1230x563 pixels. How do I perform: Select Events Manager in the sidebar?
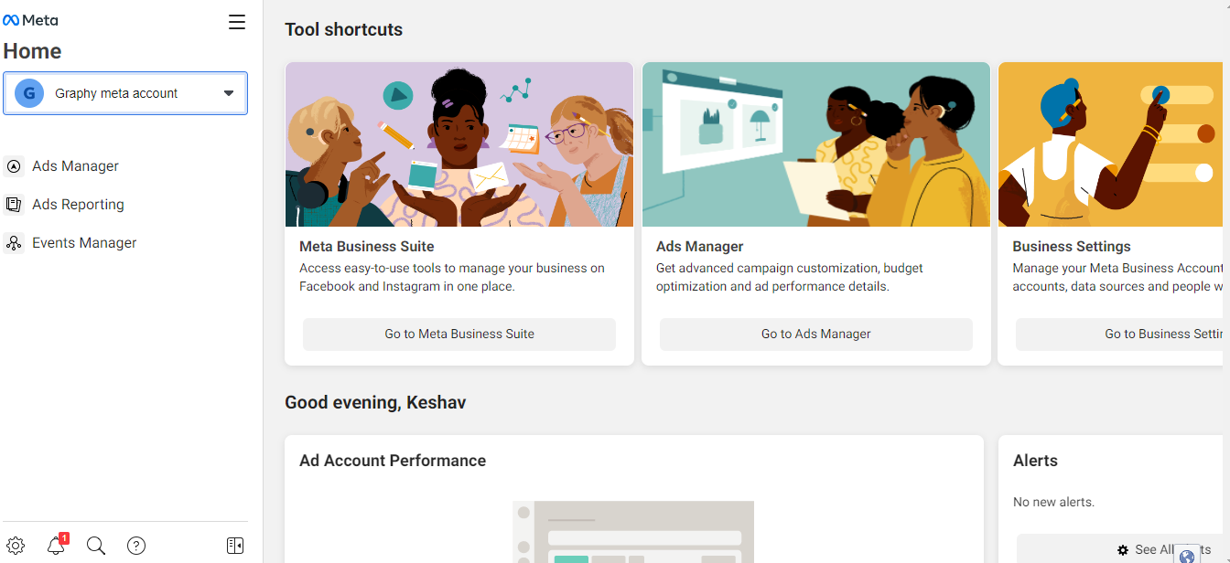(84, 243)
